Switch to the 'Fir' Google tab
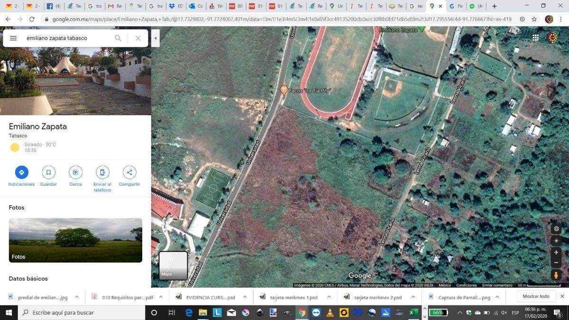The image size is (569, 320). click(x=456, y=6)
